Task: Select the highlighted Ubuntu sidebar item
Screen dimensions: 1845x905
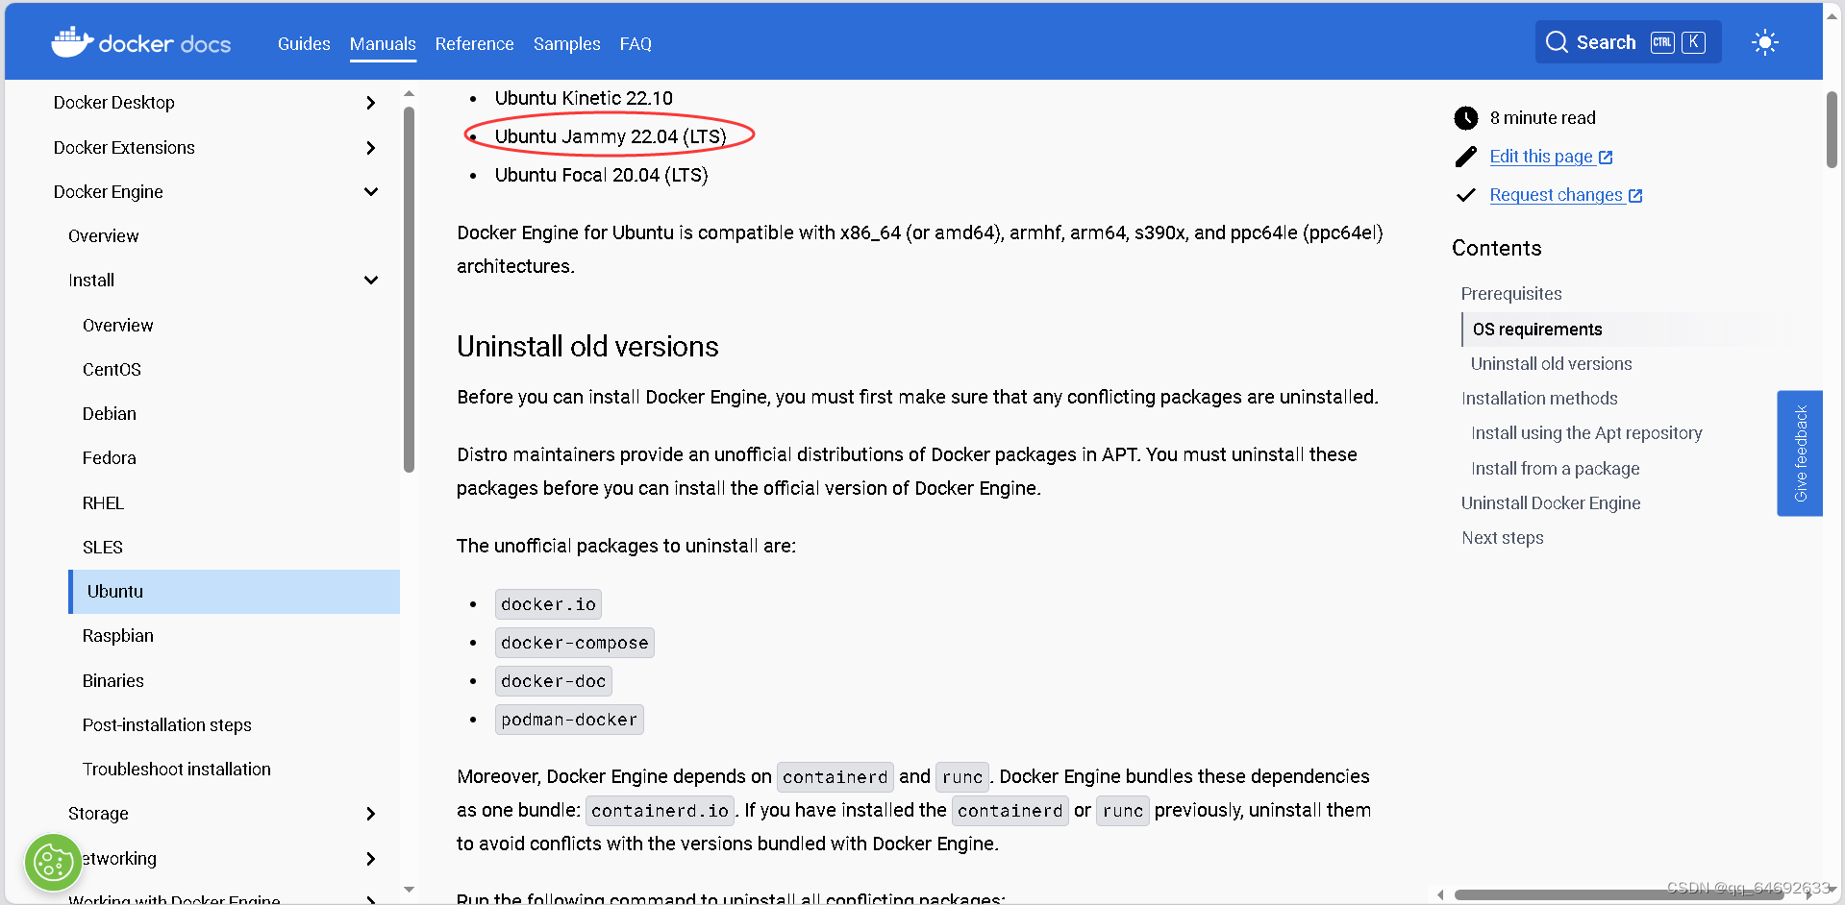Action: click(235, 592)
